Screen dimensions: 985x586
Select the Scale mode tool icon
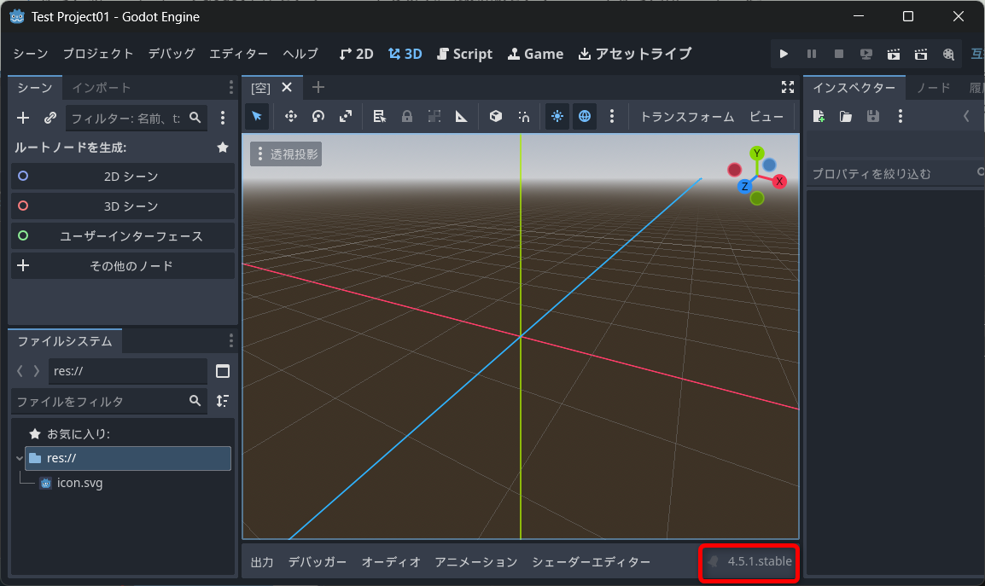[346, 117]
